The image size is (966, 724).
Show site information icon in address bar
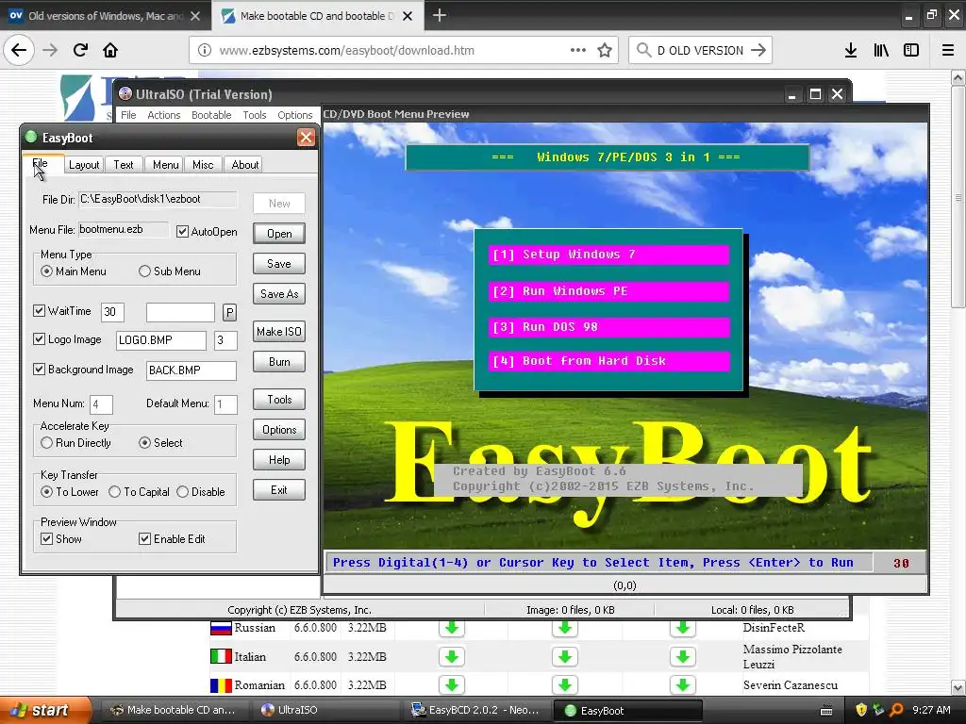205,50
